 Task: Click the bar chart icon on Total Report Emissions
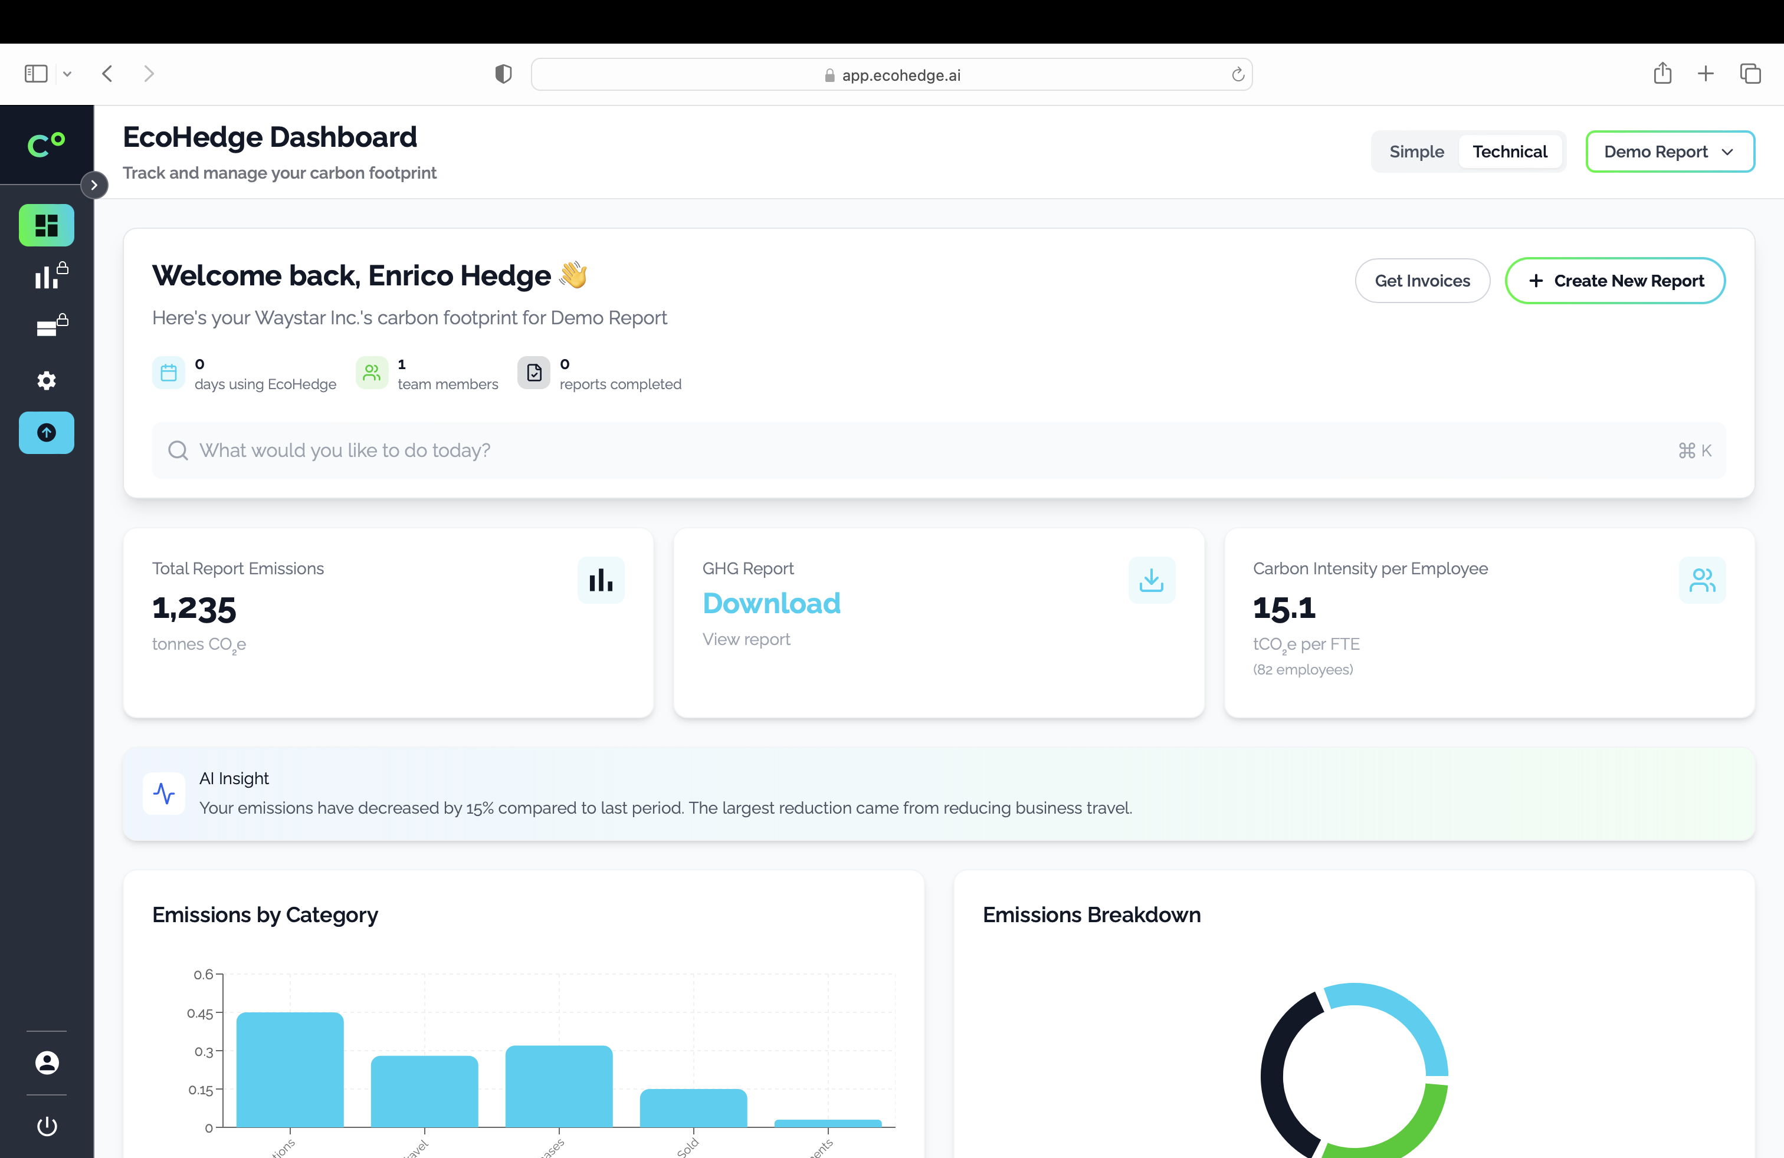(601, 579)
